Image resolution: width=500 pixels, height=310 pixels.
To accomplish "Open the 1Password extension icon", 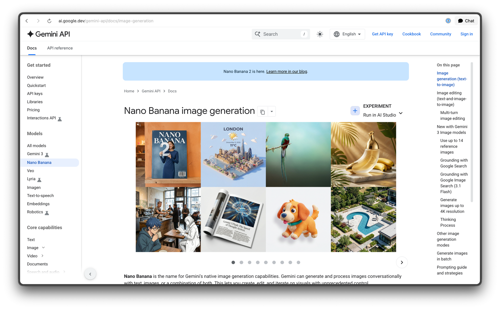I will tap(448, 21).
